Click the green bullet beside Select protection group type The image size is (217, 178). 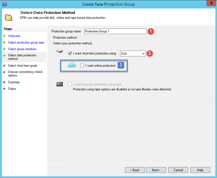pos(4,42)
